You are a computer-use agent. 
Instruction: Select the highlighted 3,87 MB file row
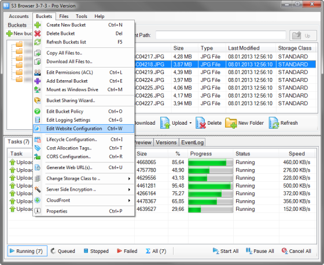click(x=225, y=64)
